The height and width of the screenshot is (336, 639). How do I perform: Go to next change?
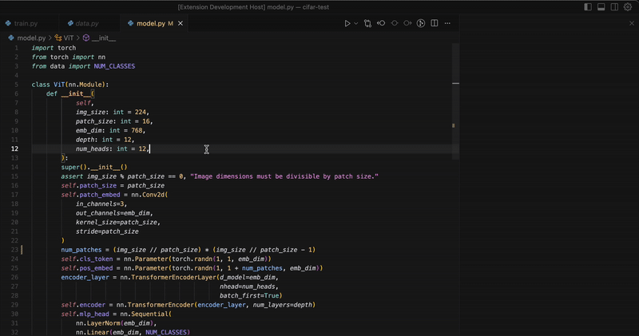pyautogui.click(x=407, y=23)
